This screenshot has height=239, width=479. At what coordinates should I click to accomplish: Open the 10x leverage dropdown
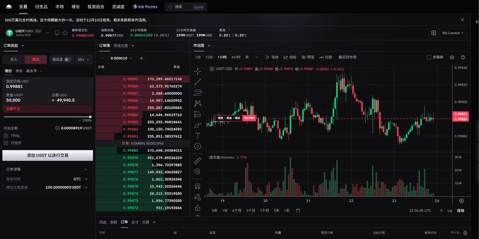84,60
